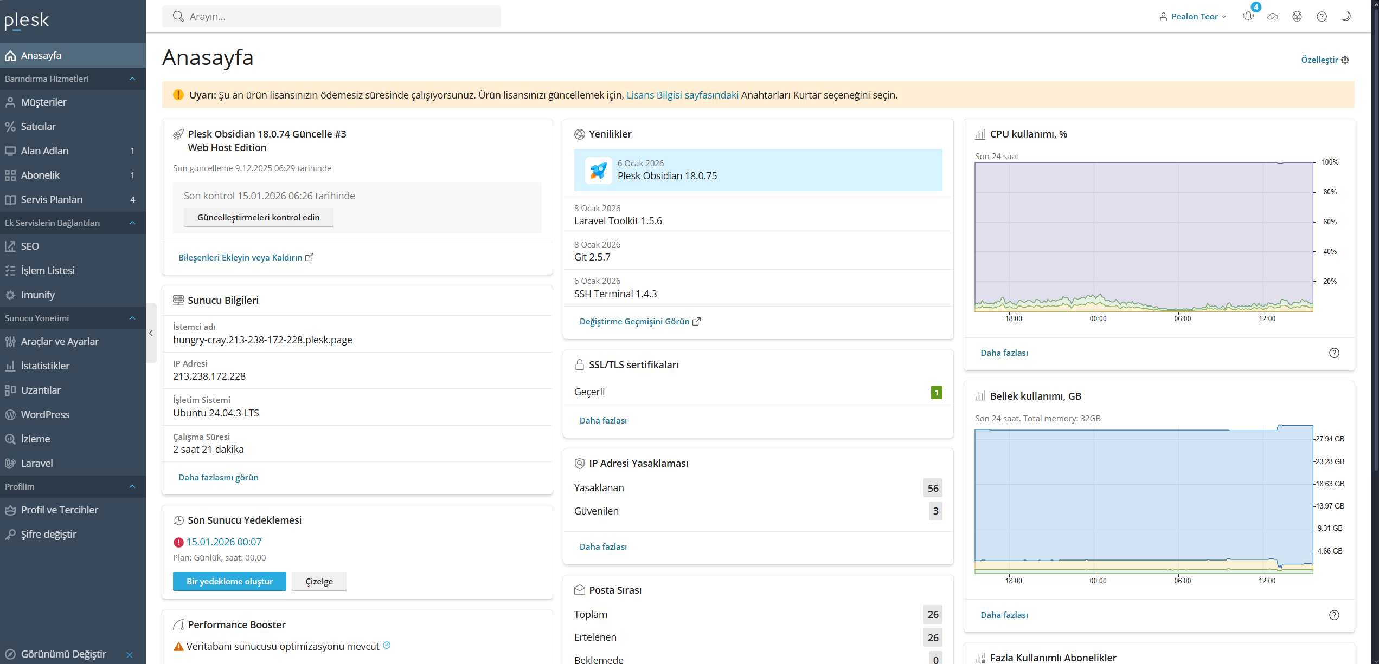Click the memory usage chart
1379x664 pixels.
1144,499
